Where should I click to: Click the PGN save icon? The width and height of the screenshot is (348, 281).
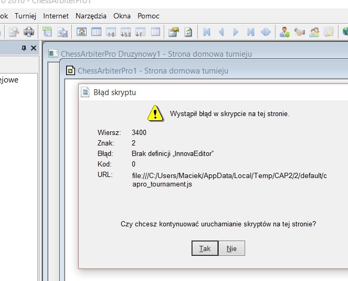(x=47, y=32)
